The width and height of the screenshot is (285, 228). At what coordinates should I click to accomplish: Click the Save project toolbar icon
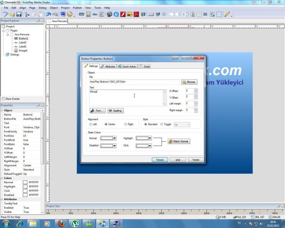19,14
